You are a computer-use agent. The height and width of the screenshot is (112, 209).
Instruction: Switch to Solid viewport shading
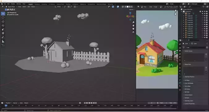(128, 7)
